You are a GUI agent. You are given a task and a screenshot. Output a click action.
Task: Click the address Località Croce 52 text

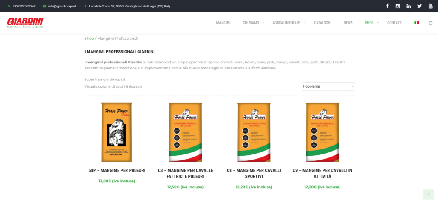pos(130,6)
